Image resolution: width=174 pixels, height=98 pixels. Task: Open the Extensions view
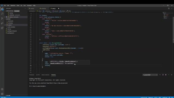point(2,28)
